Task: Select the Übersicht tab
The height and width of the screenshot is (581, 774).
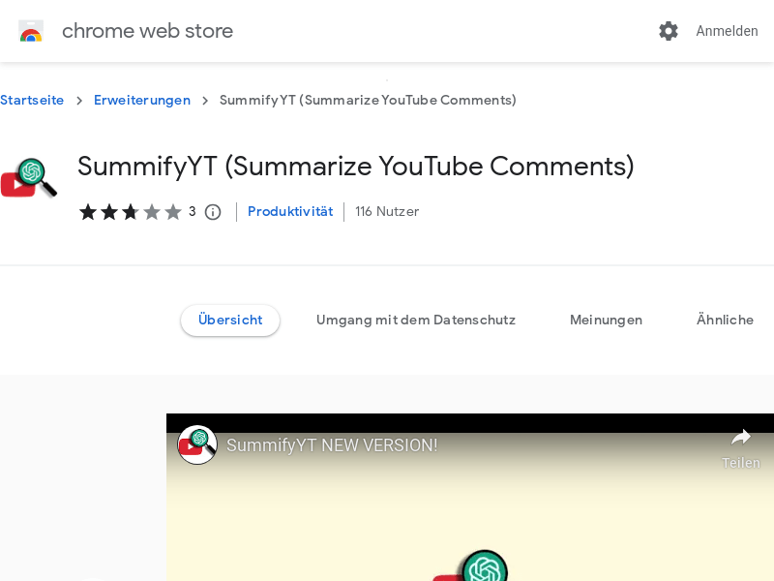Action: coord(230,321)
